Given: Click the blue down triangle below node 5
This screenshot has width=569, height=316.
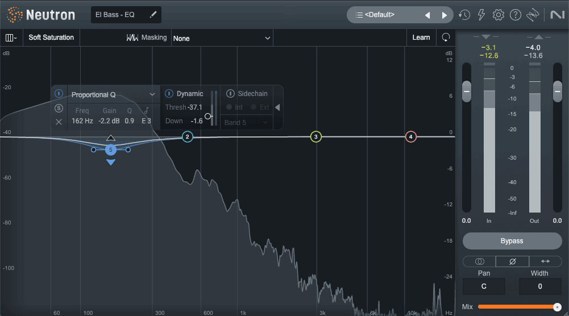Looking at the screenshot, I should click(111, 162).
